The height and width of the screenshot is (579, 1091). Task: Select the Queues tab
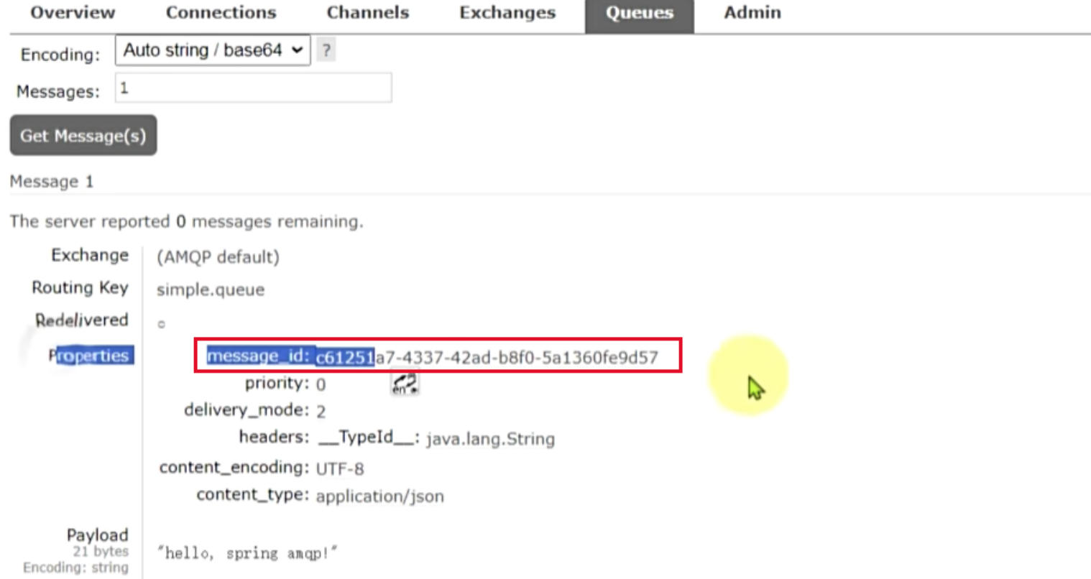click(639, 14)
